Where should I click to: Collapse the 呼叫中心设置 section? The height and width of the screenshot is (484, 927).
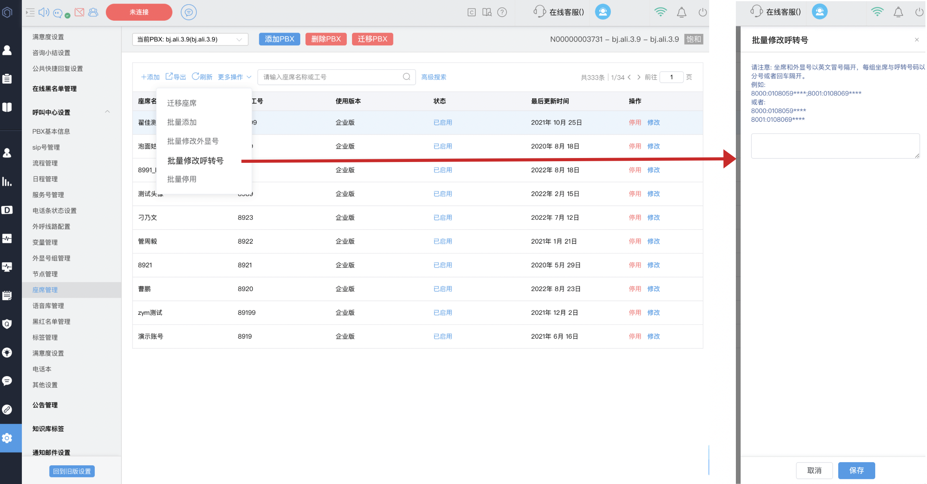tap(107, 112)
